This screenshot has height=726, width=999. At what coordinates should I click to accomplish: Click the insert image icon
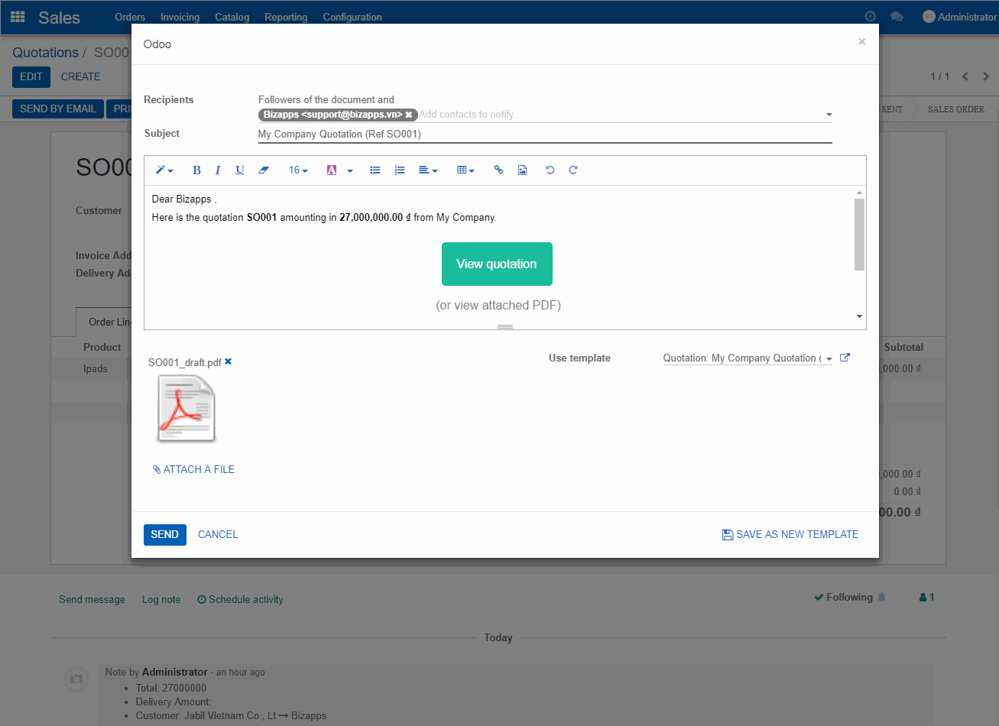coord(522,170)
